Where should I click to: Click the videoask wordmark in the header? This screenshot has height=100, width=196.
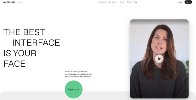pos(11,2)
